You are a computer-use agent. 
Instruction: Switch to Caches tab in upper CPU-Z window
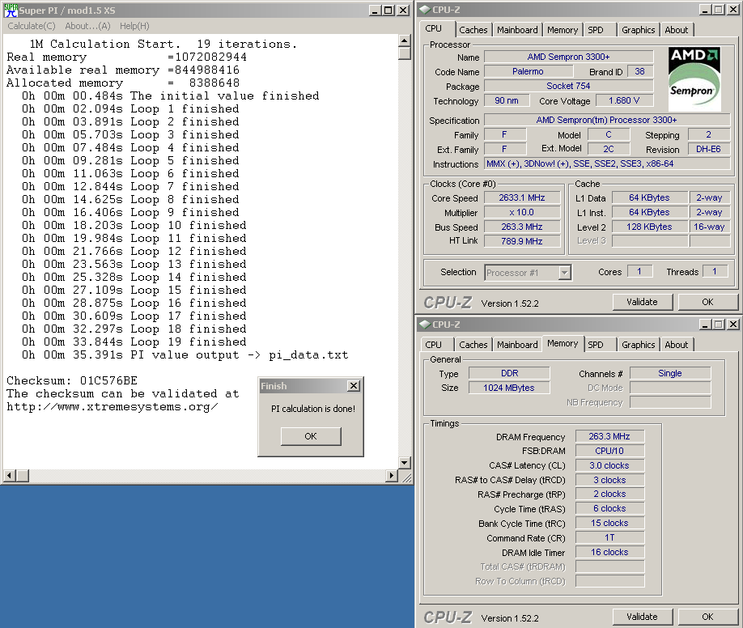click(x=473, y=30)
